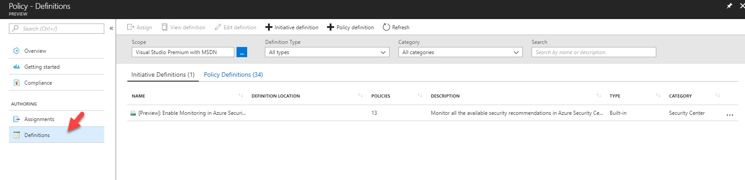Image resolution: width=745 pixels, height=180 pixels.
Task: Open row context menu ellipsis
Action: [730, 115]
